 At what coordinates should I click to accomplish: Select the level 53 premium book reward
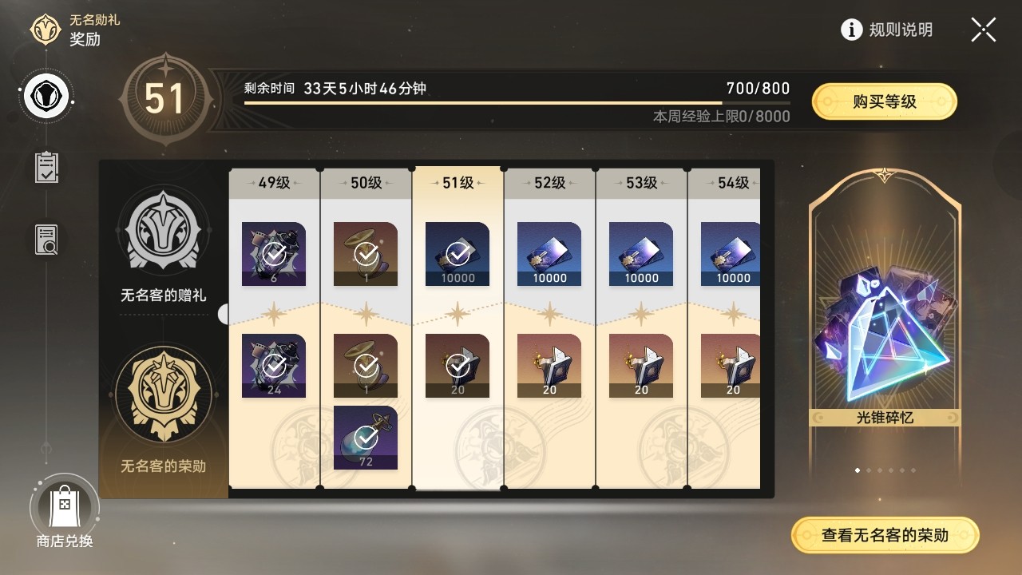(x=641, y=366)
